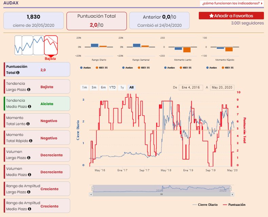Click the Cierre Diario axis title
The image size is (268, 217).
78,130
